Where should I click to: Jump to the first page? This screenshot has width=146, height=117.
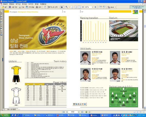pos(64,112)
